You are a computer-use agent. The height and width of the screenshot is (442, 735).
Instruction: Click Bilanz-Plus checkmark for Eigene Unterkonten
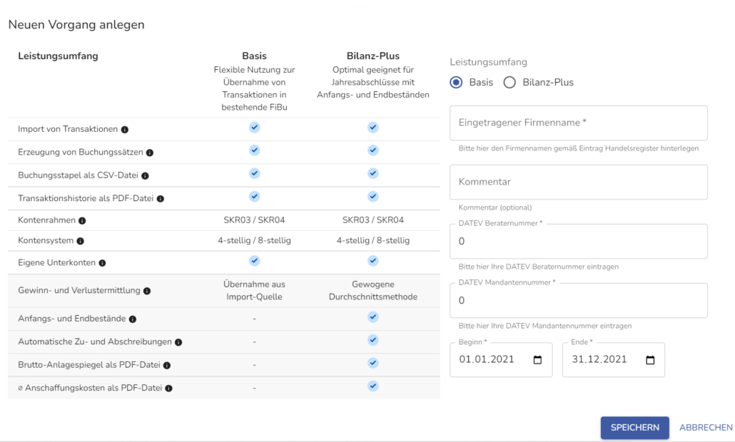372,261
